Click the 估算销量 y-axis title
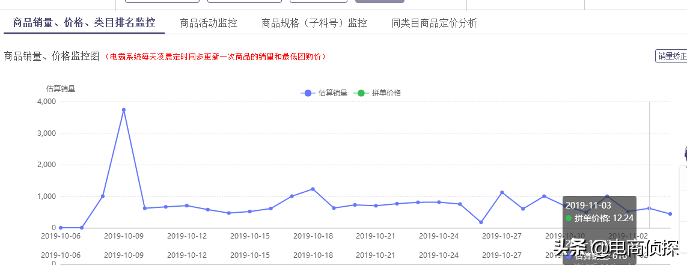 [61, 88]
